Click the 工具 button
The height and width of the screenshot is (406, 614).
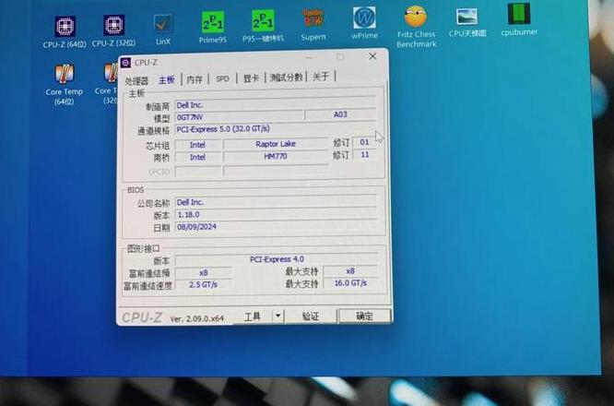point(253,316)
